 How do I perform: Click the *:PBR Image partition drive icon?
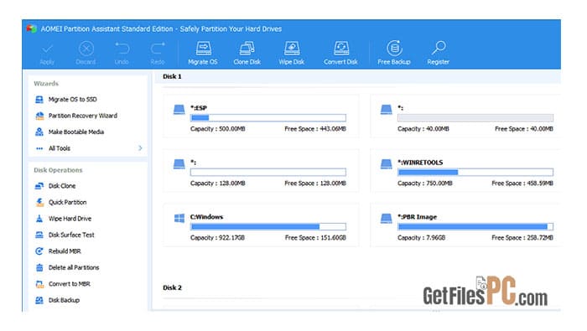click(386, 219)
